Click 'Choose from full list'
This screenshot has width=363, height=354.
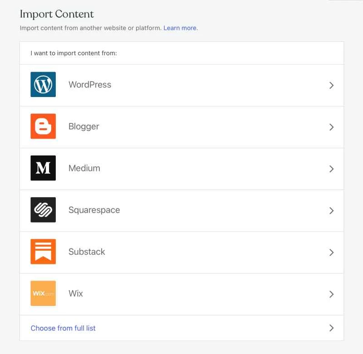coord(63,328)
